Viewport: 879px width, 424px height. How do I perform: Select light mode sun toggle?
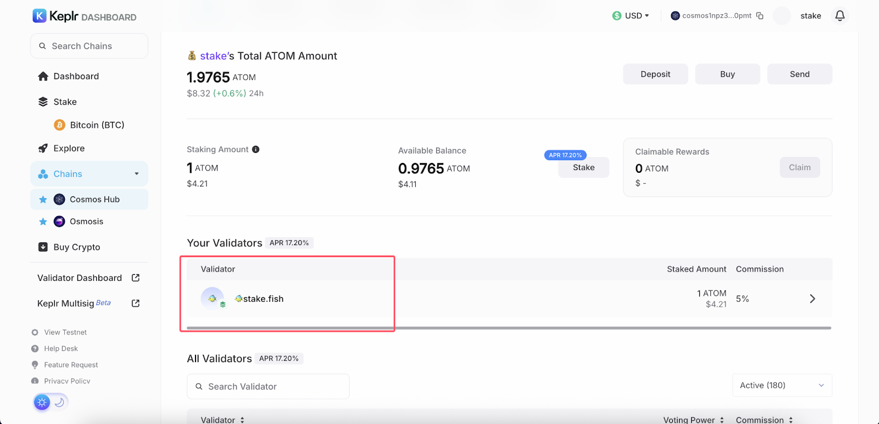point(42,403)
